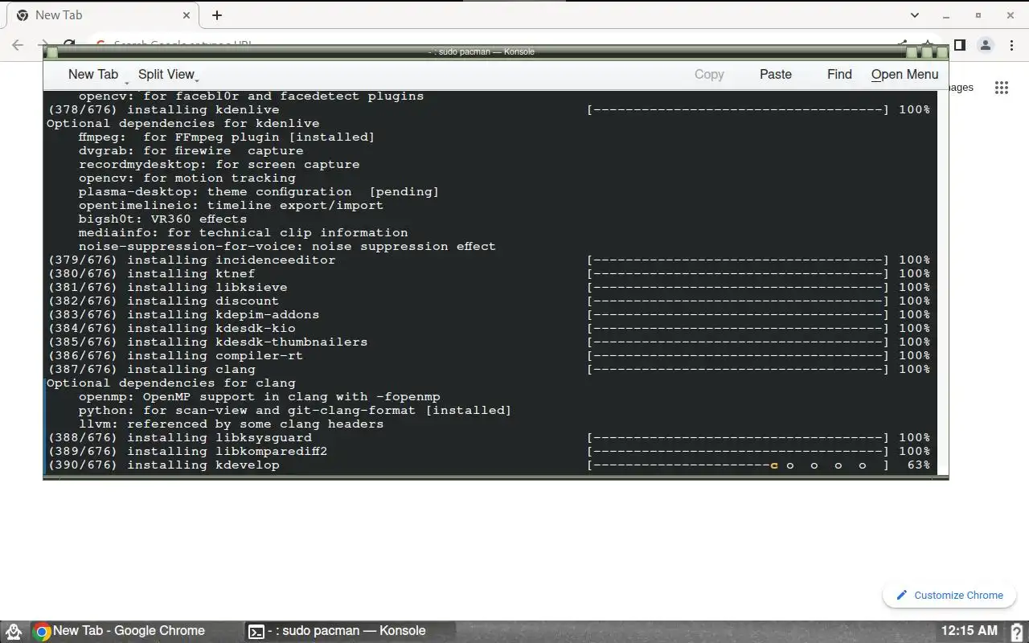
Task: Click '(382/676) installing discount' line
Action: tap(163, 301)
